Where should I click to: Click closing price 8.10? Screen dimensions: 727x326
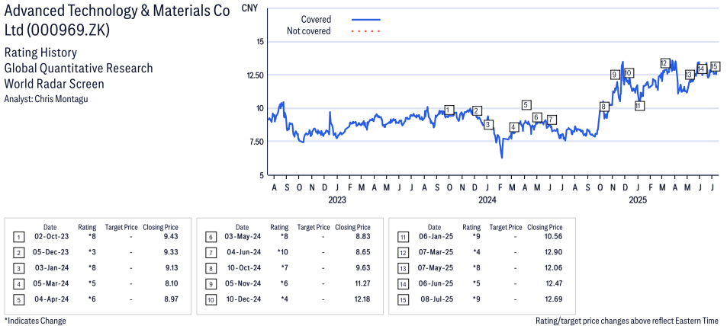[171, 283]
